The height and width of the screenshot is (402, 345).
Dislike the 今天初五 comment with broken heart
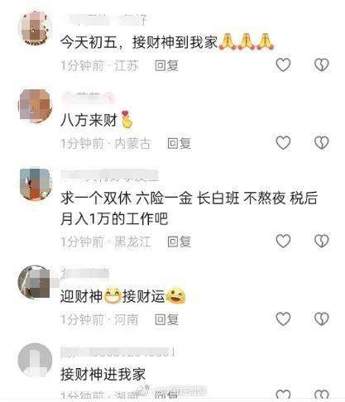(322, 65)
